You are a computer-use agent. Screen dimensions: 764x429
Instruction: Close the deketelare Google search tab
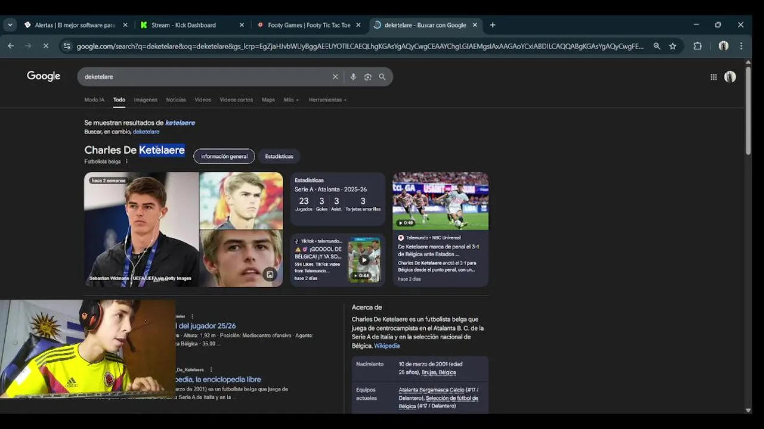(x=475, y=25)
